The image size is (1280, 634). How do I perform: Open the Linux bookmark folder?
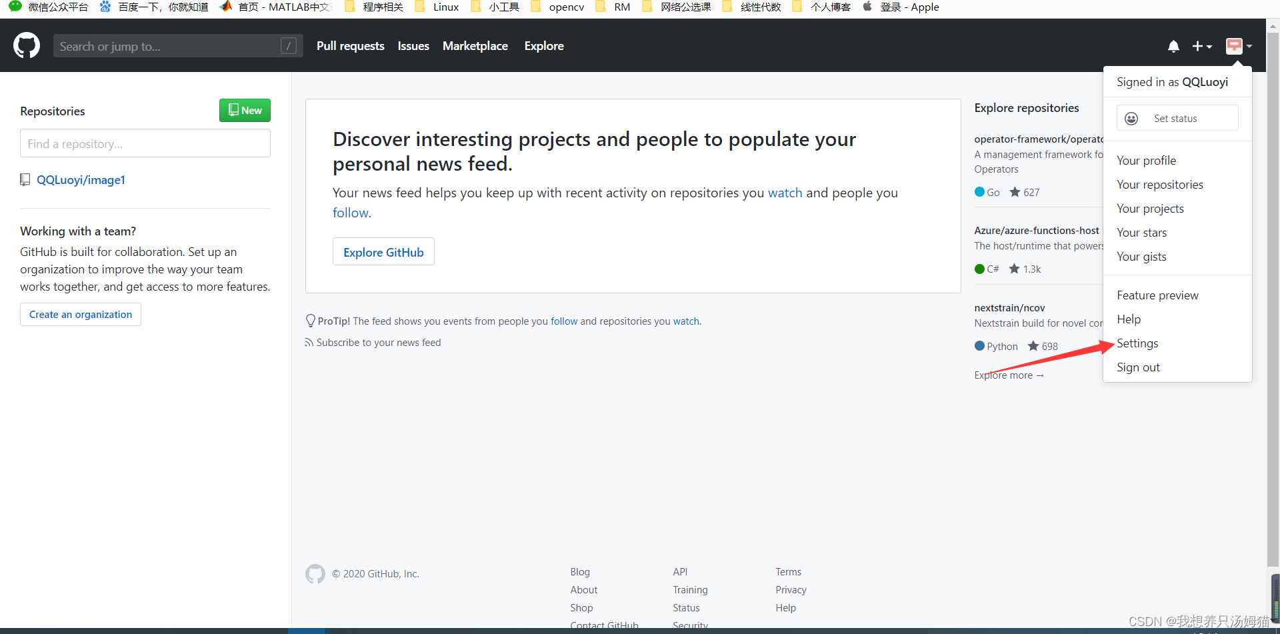coord(437,7)
